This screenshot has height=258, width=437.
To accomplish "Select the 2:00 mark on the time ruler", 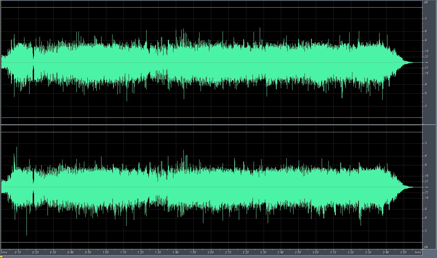I will click(x=211, y=252).
